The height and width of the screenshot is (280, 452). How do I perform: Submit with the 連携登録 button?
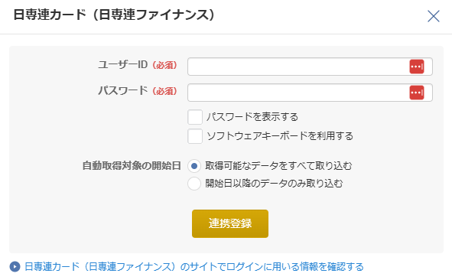click(x=230, y=223)
